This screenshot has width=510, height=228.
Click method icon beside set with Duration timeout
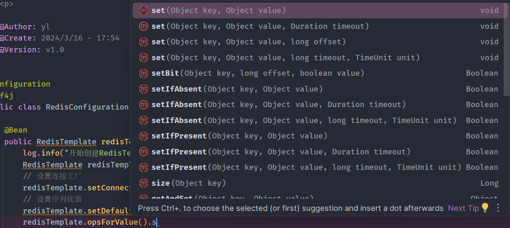coord(143,26)
